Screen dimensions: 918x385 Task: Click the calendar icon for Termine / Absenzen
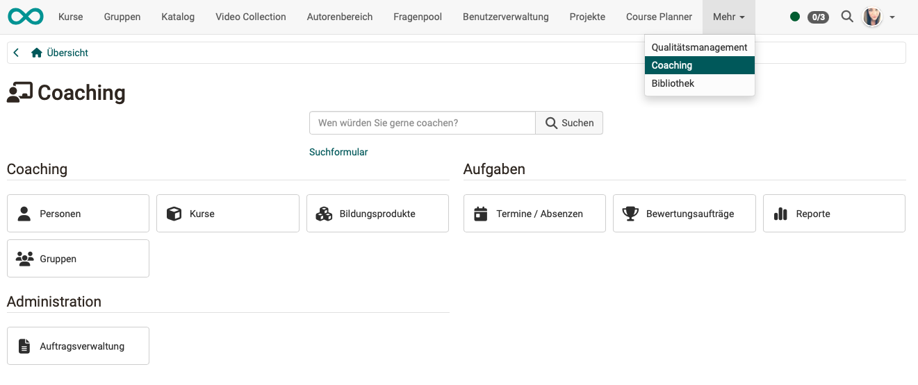[x=480, y=214]
